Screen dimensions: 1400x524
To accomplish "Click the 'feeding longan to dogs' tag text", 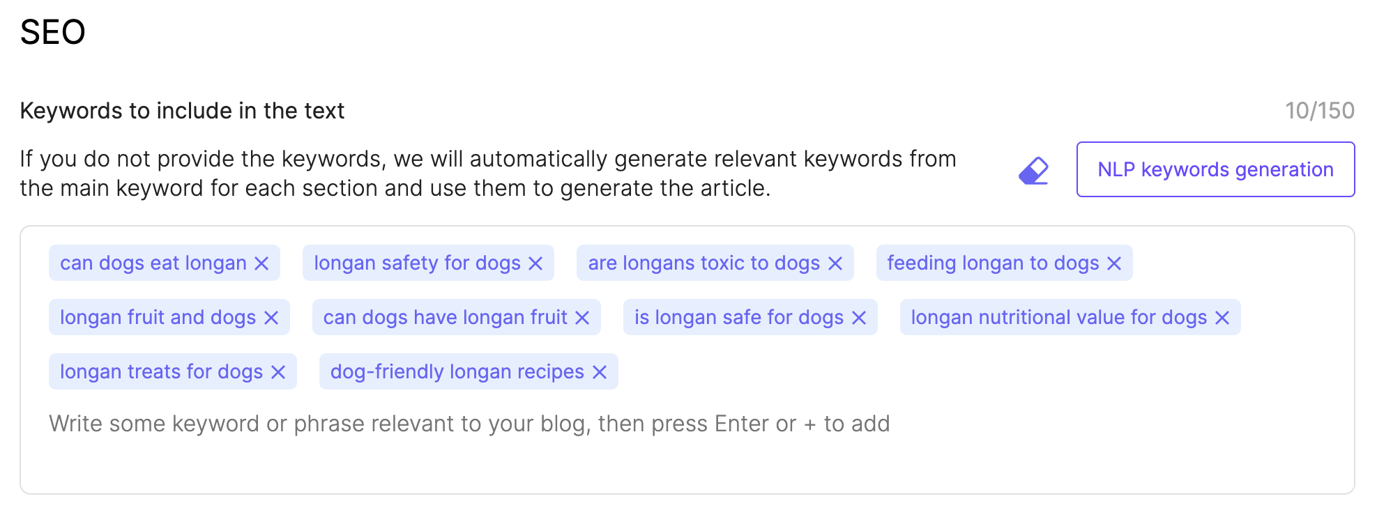I will tap(993, 263).
